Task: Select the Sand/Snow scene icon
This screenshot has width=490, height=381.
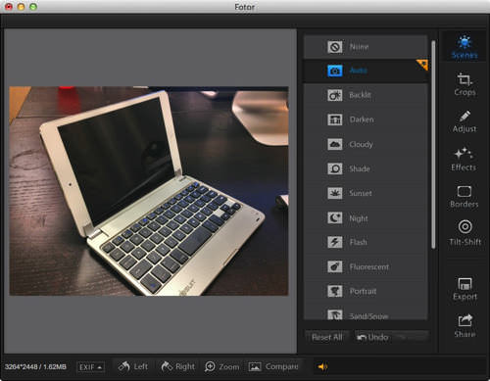Action: click(x=335, y=314)
